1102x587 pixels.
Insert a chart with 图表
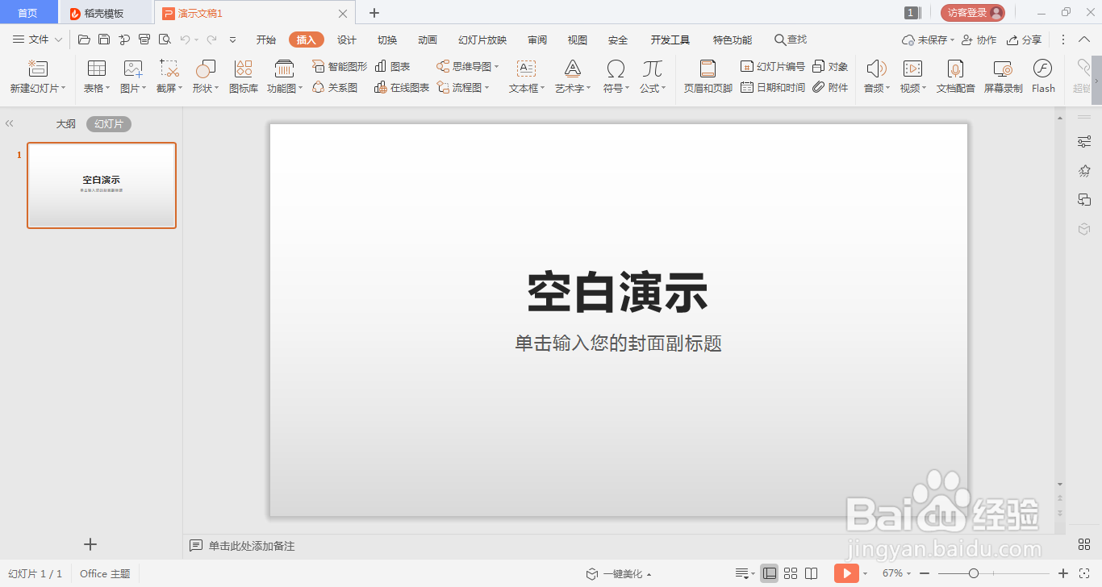[392, 66]
